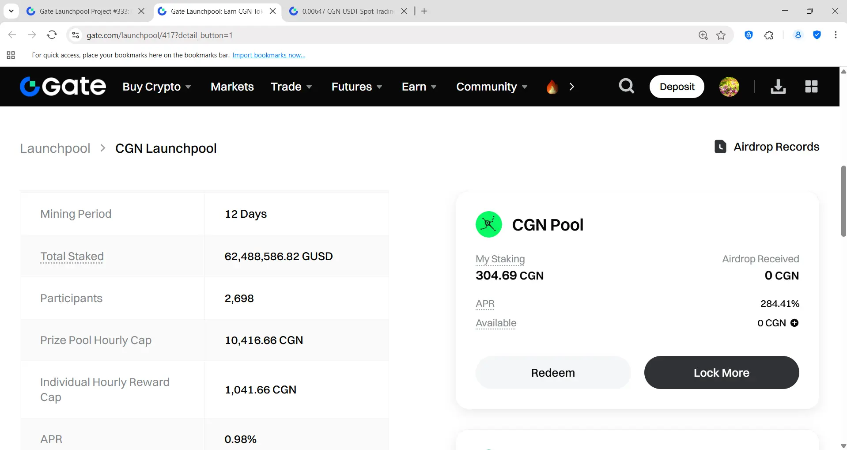Bookmark this page with the star icon
The image size is (847, 450).
click(721, 35)
